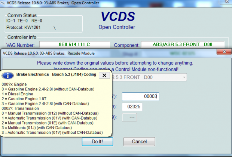Click '000x?: Transmission' heading in tooltip
Viewport: 232px width, 157px height.
(20, 108)
